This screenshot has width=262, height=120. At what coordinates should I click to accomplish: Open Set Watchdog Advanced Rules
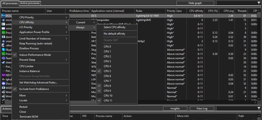(41, 82)
